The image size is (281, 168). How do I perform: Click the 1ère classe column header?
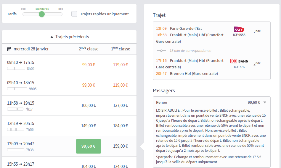[121, 49]
